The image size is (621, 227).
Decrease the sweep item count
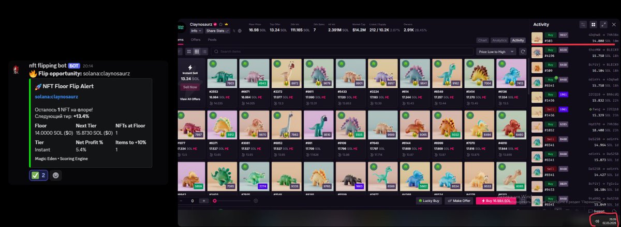pos(181,201)
